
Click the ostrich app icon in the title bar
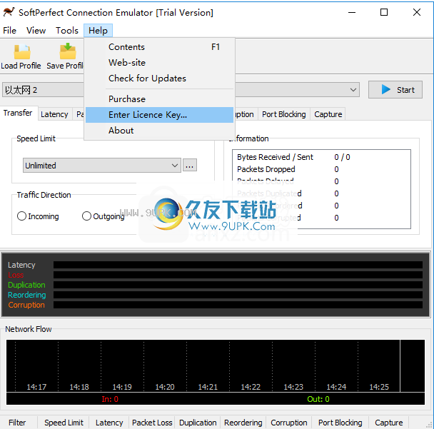coord(9,12)
